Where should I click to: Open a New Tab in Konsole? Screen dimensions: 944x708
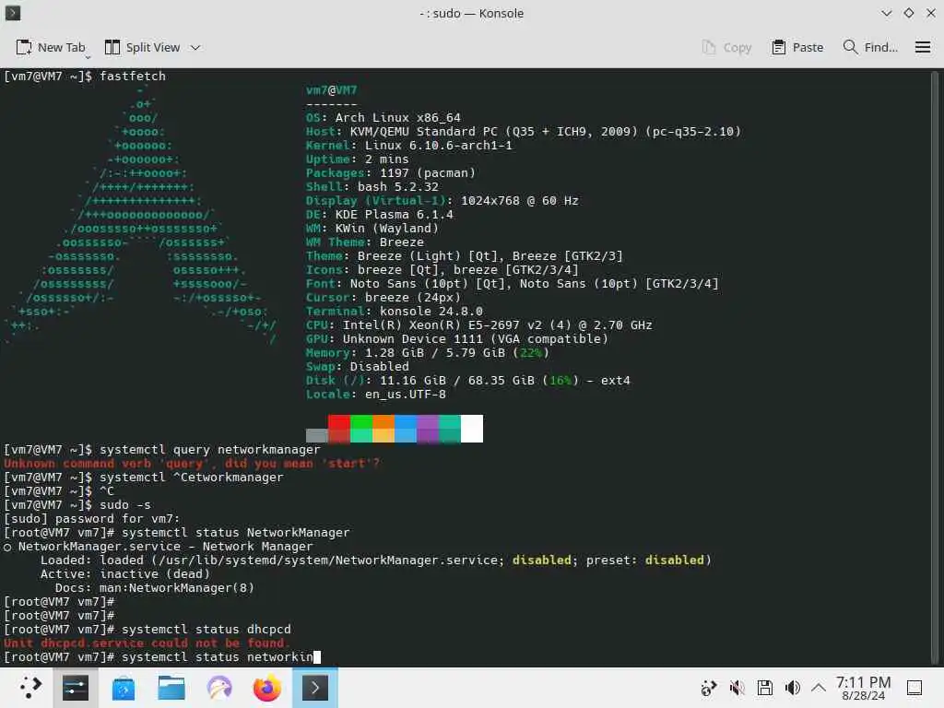tap(51, 48)
